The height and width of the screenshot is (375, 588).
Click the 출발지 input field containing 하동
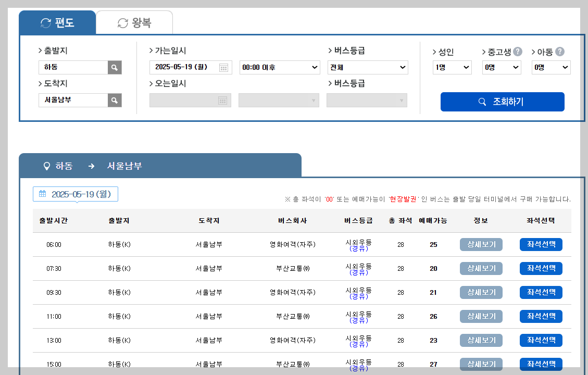coord(73,67)
